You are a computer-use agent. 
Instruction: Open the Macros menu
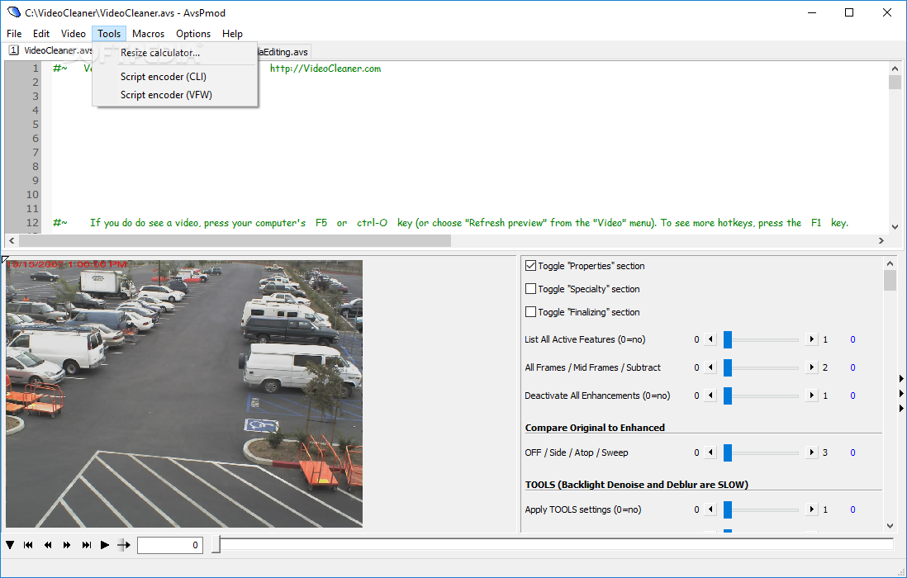click(148, 34)
